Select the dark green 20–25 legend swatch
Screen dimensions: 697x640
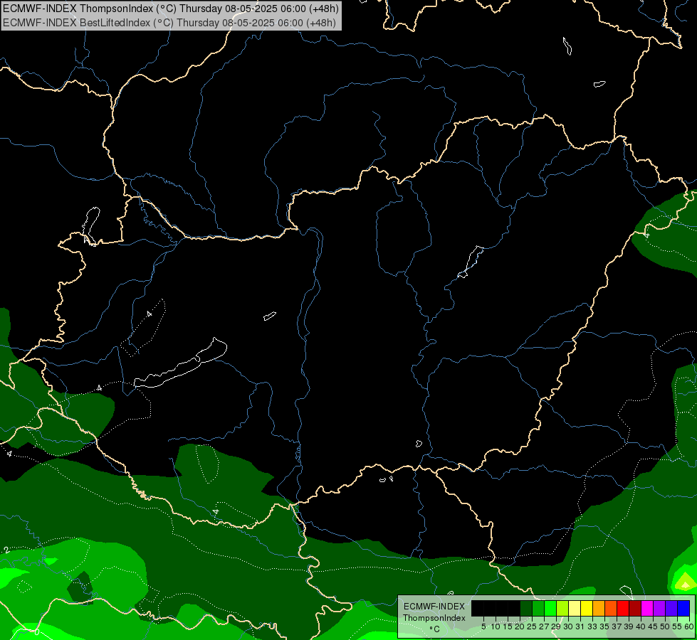coord(526,608)
